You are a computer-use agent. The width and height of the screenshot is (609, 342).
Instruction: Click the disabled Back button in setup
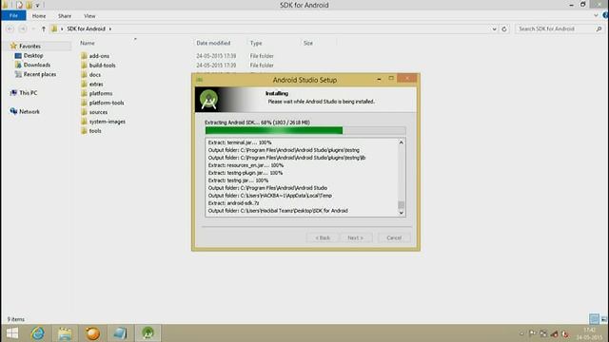pyautogui.click(x=323, y=237)
